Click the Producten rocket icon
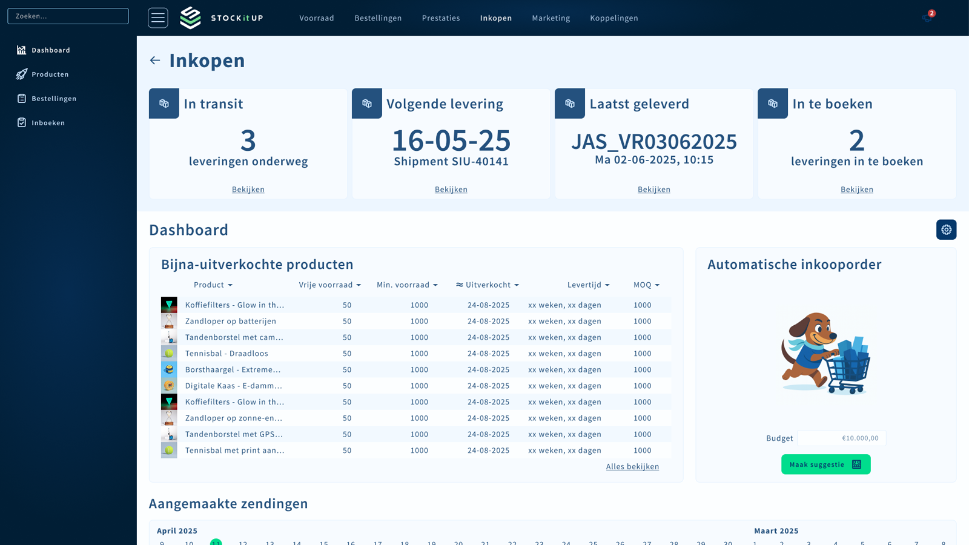Viewport: 969px width, 545px height. click(x=22, y=74)
